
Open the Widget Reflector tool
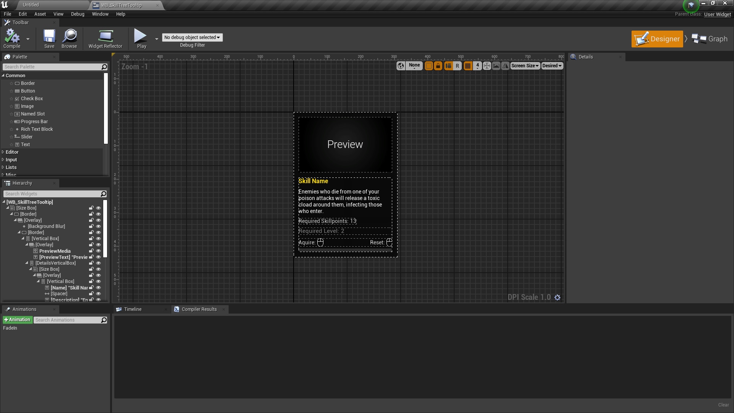pyautogui.click(x=106, y=38)
